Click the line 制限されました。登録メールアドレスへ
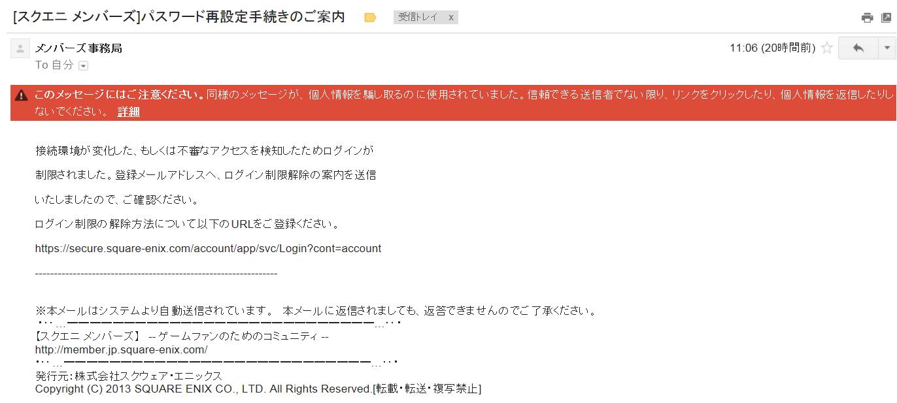 pos(206,175)
